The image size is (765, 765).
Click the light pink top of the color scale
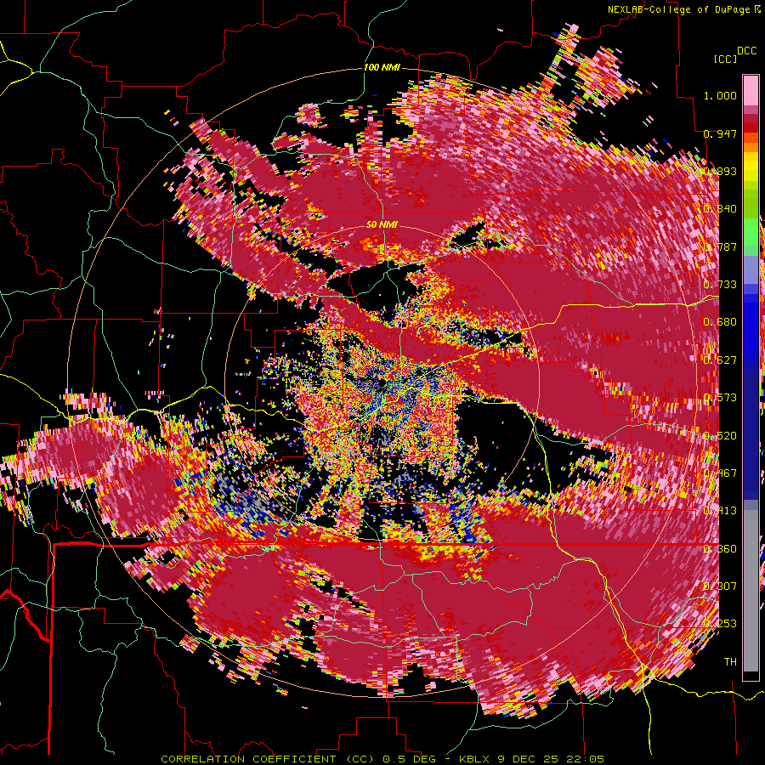pos(751,90)
